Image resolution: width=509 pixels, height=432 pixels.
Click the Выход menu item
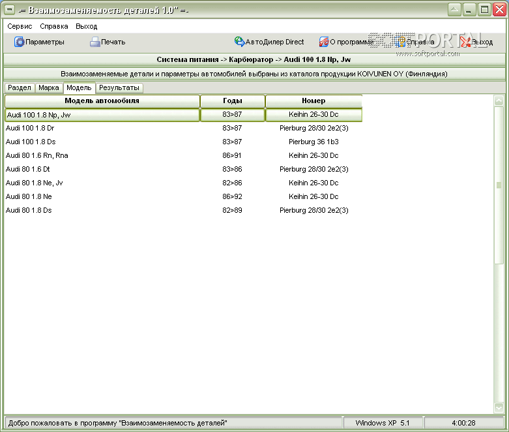(86, 26)
